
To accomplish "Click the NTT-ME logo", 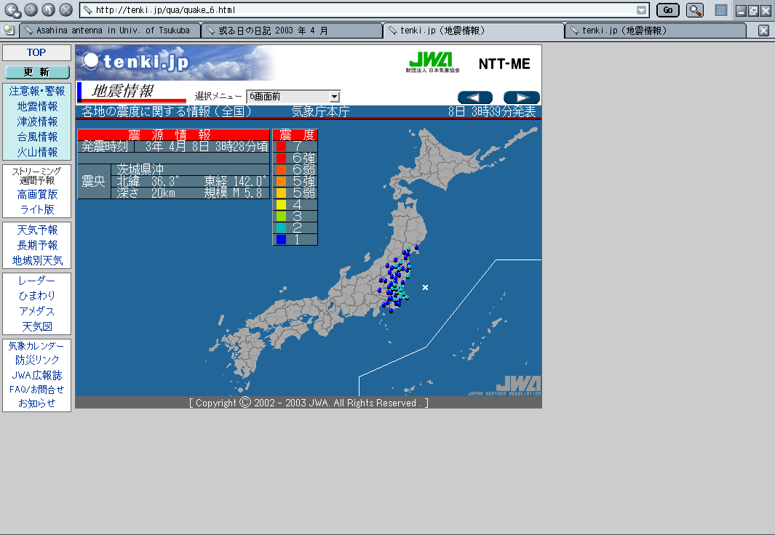I will click(x=504, y=64).
